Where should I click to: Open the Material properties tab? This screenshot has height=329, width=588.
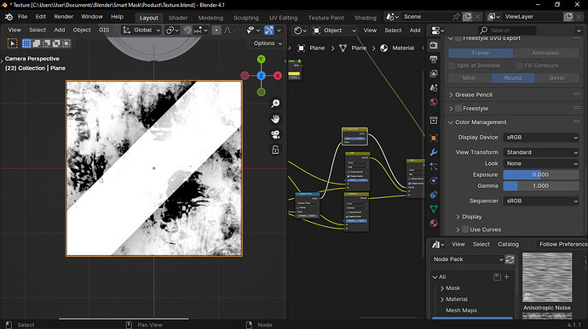(434, 223)
